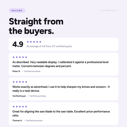Click the large 4.9 rating number

tap(18, 44)
